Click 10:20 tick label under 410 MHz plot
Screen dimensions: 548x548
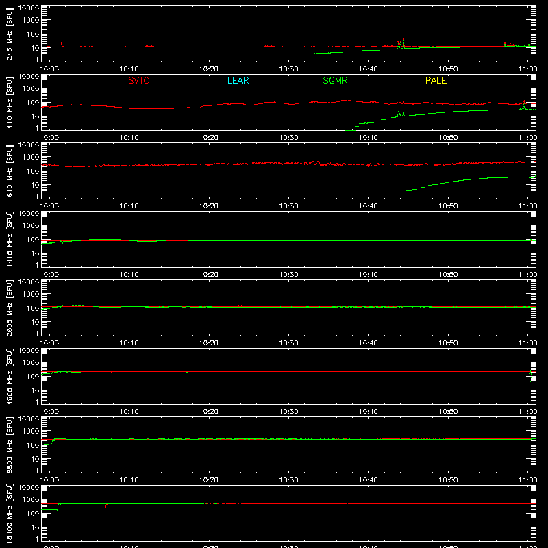tap(209, 138)
